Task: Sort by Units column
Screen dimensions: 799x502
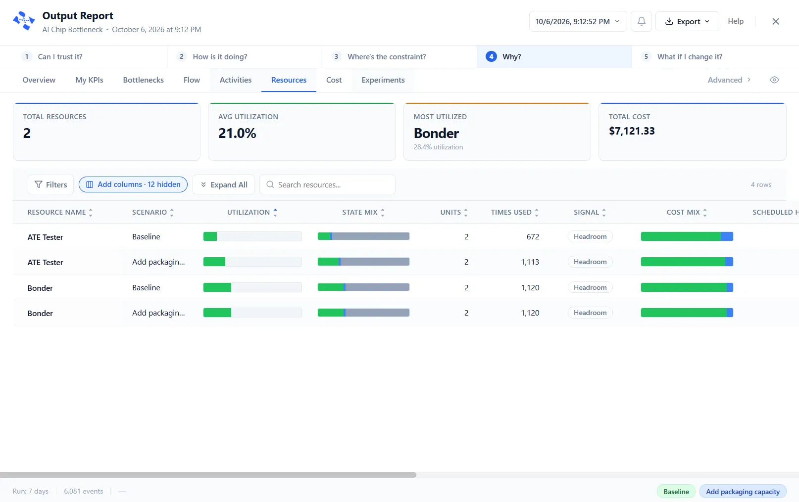Action: 454,212
